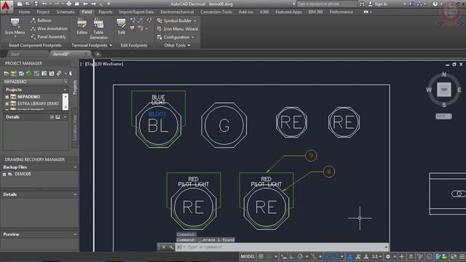Viewport: 466px width, 262px height.
Task: Click the Refresh icon in Project Manager toolbar
Action: (x=29, y=74)
